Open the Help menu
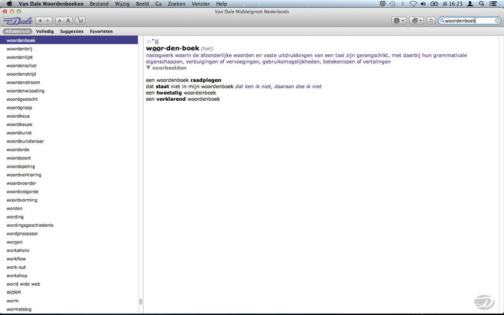Viewport: 504px width, 315px height. tap(222, 4)
